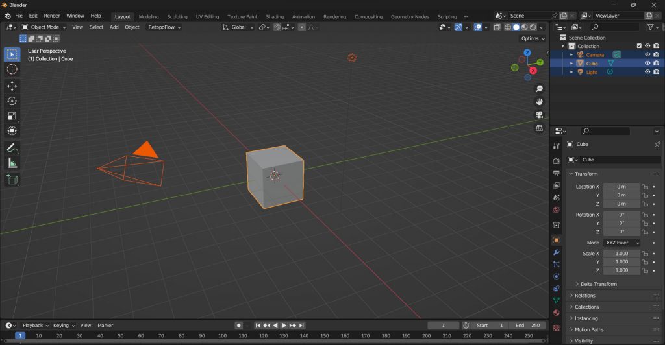Open the rotation Mode XYZ Euler dropdown
665x345 pixels.
[x=621, y=243]
